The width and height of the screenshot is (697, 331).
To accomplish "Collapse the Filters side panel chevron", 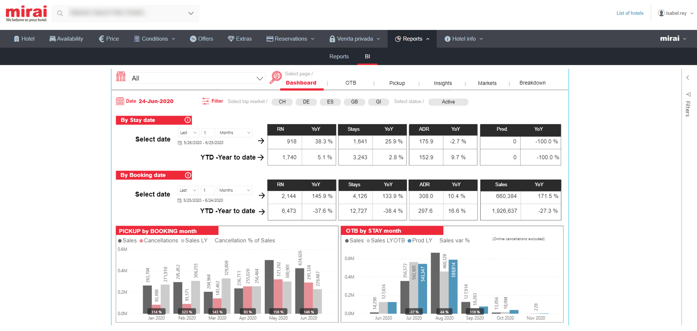I will (688, 78).
